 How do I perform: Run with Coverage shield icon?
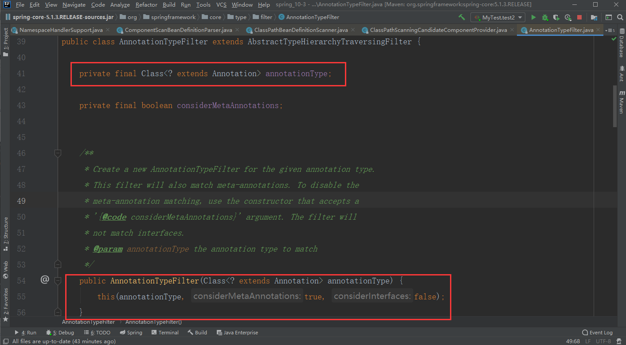(x=556, y=17)
